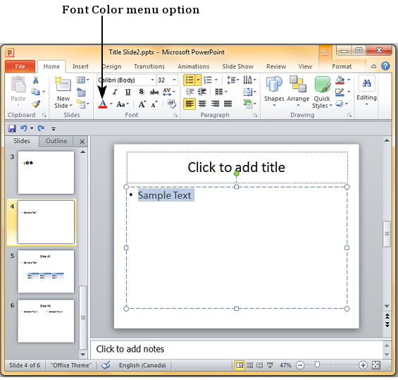Click the Undo arrow

[x=24, y=128]
